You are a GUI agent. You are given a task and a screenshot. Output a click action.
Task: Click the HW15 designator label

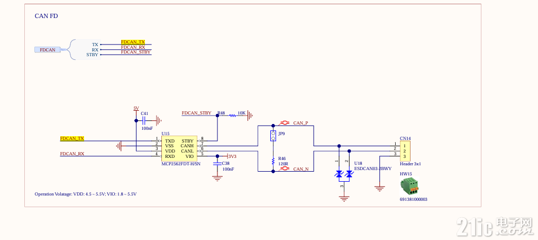coord(406,174)
